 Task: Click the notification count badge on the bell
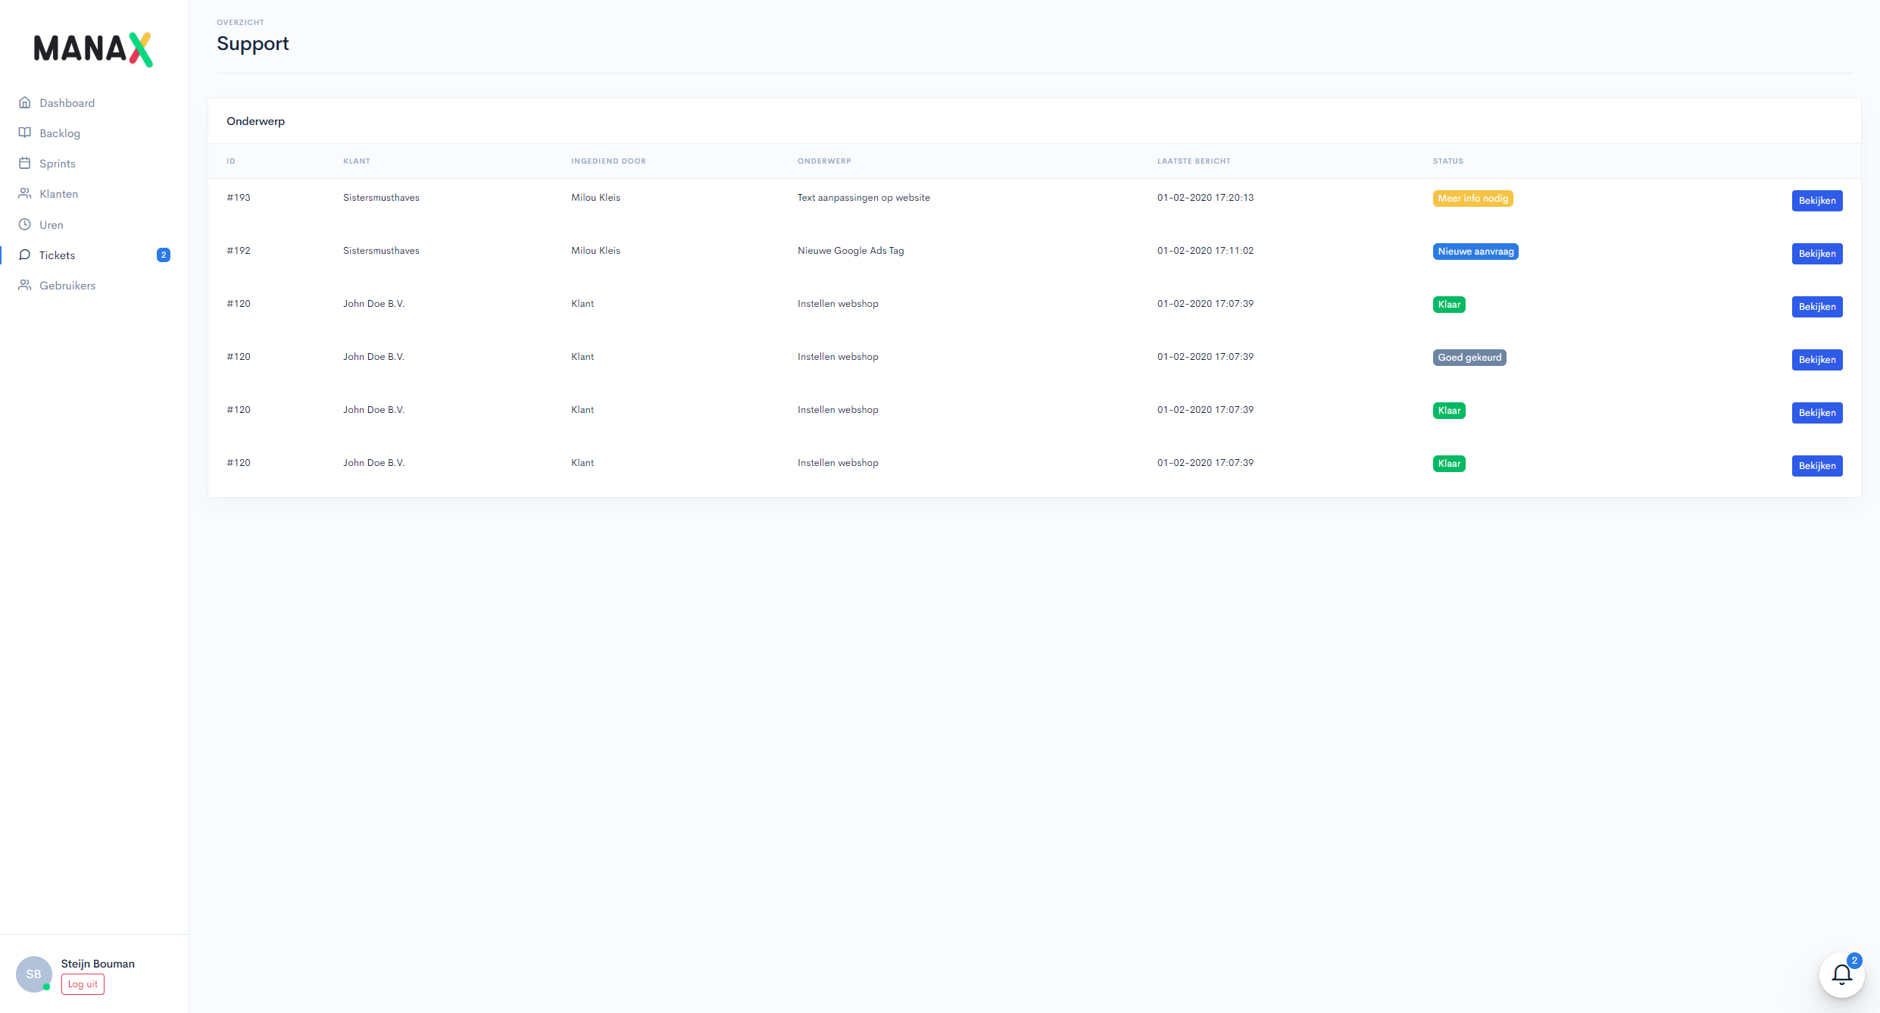(x=1854, y=960)
